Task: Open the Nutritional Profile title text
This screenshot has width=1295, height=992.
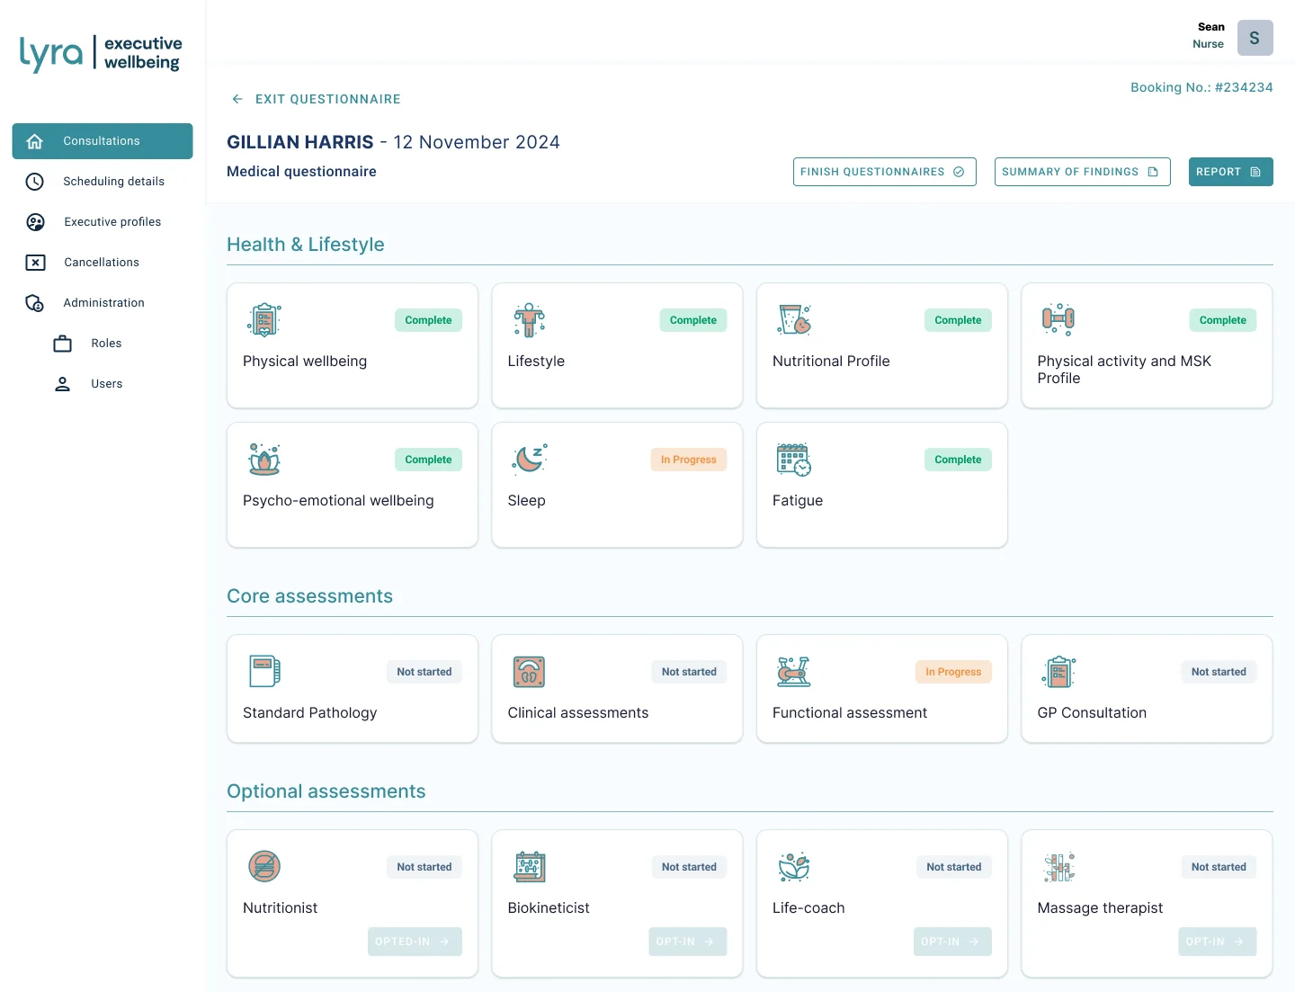Action: [831, 362]
